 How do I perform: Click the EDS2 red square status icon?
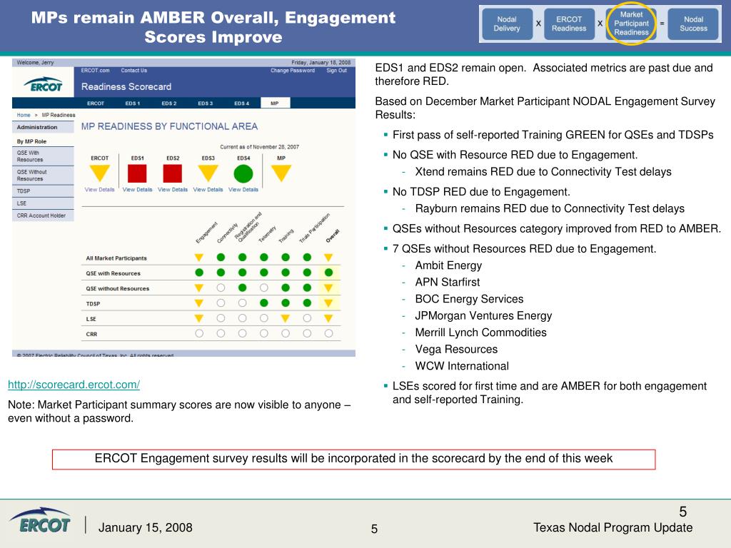pos(173,173)
